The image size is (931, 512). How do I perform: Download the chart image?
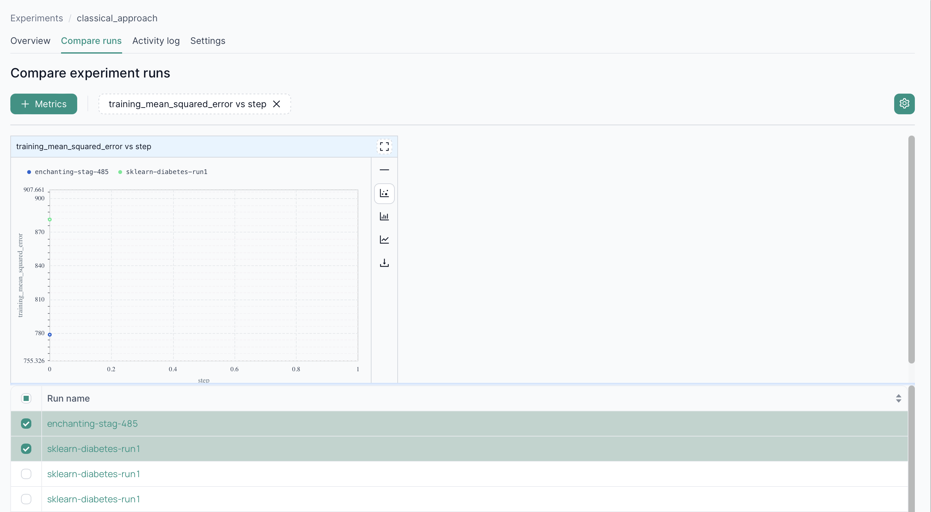pyautogui.click(x=384, y=263)
